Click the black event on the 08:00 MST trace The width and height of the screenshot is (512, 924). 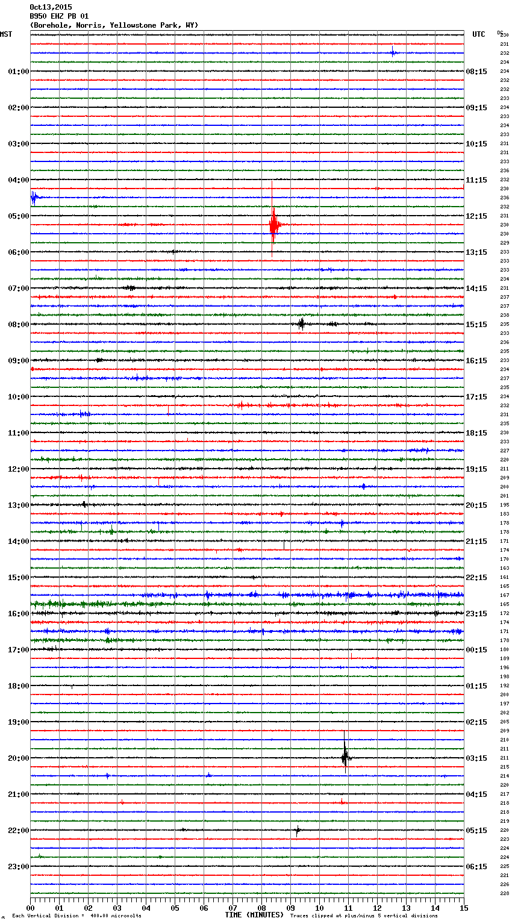pos(301,324)
